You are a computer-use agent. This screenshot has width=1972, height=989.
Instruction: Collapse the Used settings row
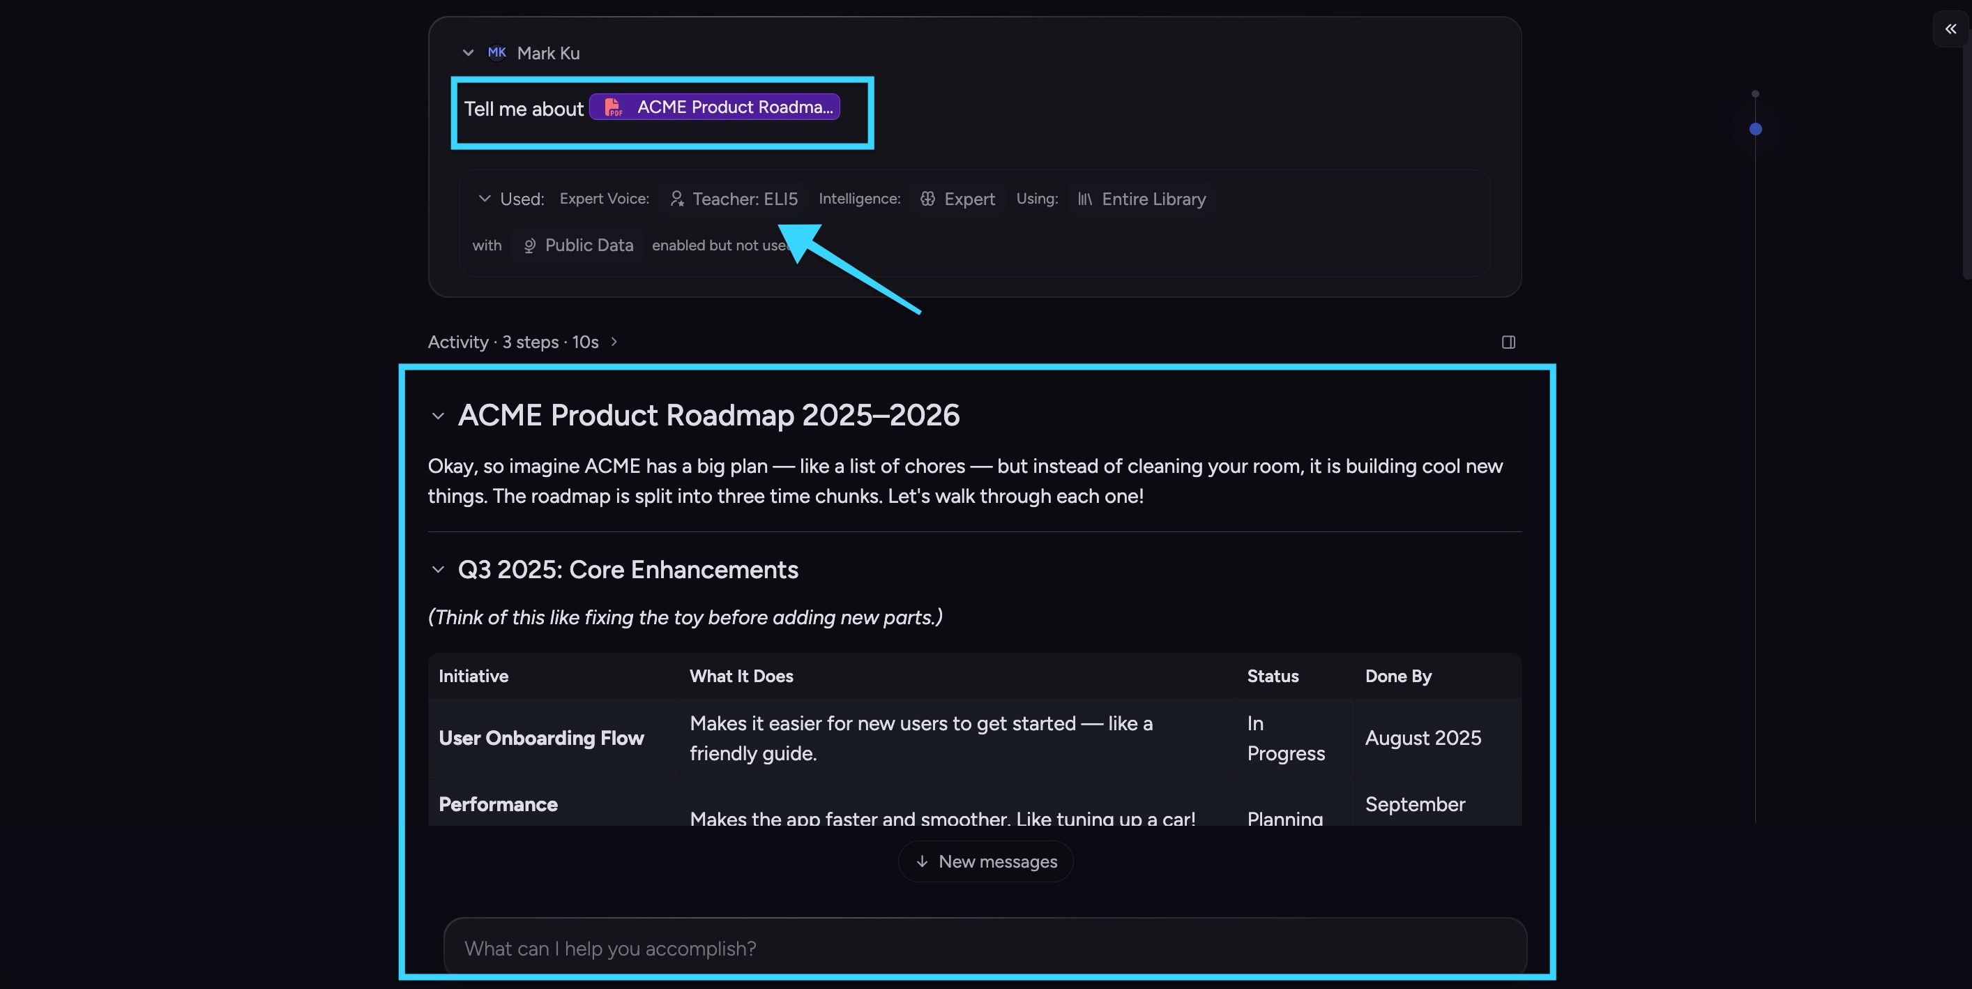(x=484, y=199)
